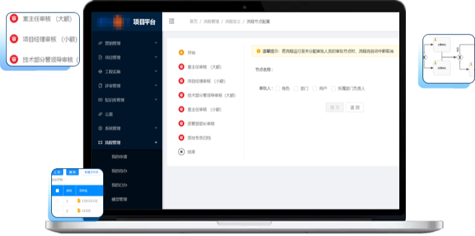Screen dimensions: 475x236
Task: Expand the 营销管理 chevron
Action: (x=156, y=43)
